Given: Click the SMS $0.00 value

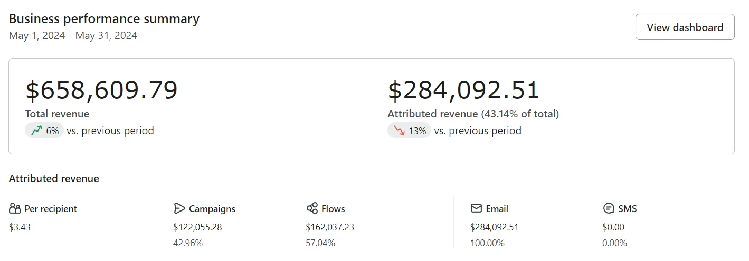Looking at the screenshot, I should coord(613,227).
